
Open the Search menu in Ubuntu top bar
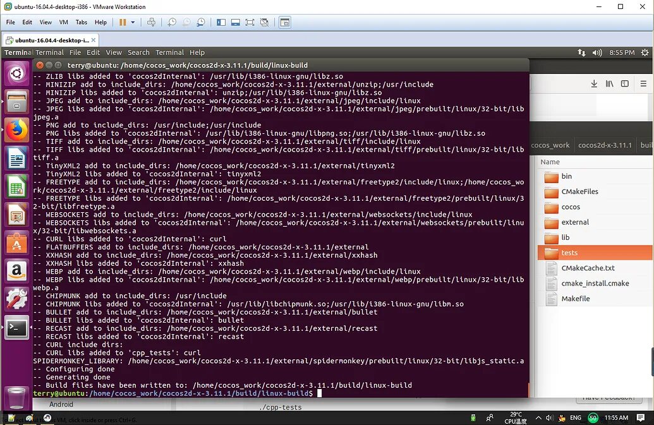138,52
